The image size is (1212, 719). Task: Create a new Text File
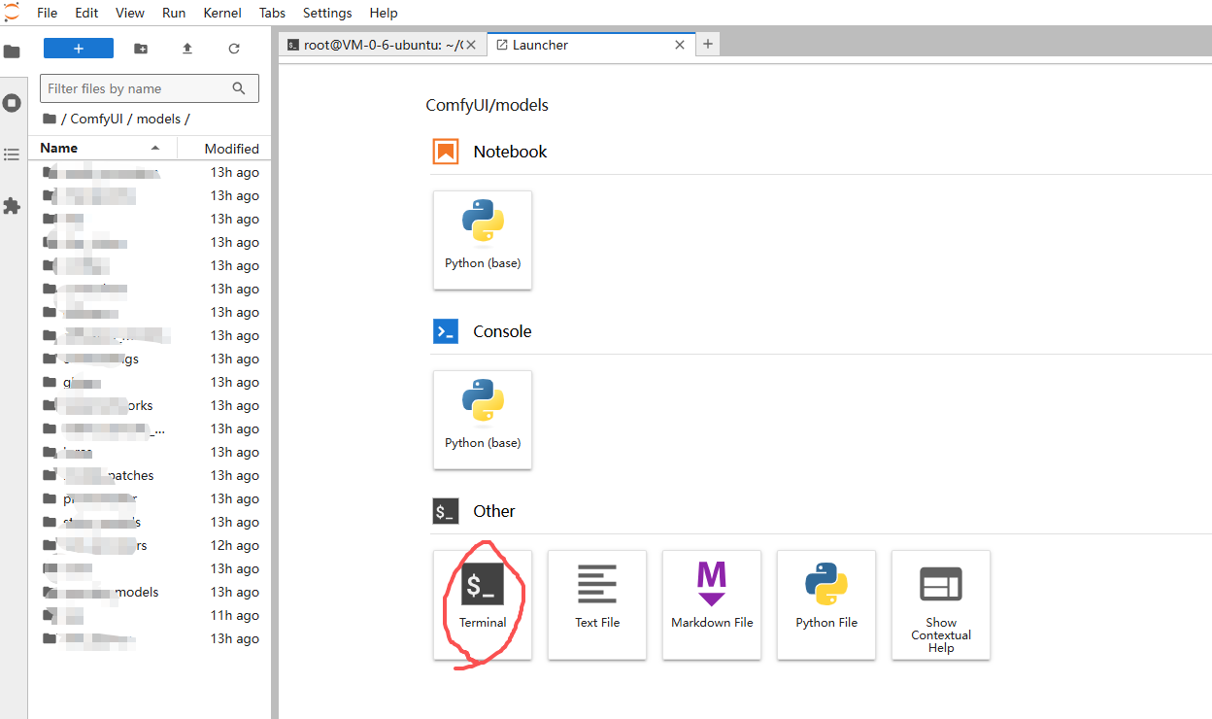[x=597, y=604]
